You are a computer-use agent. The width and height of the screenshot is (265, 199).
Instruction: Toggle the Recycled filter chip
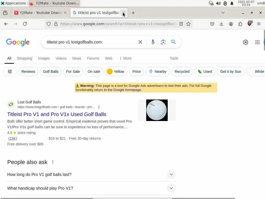[182, 72]
